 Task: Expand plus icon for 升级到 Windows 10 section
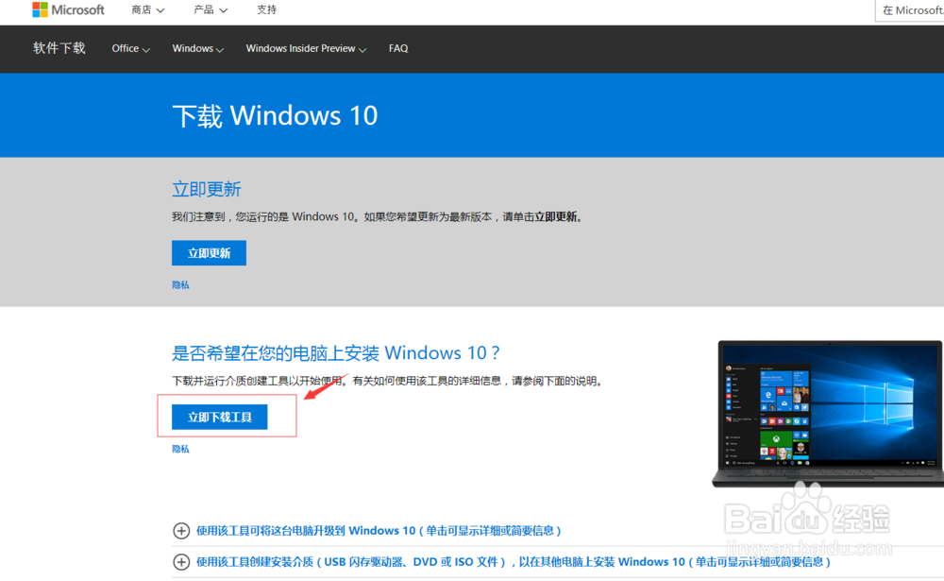[x=181, y=530]
